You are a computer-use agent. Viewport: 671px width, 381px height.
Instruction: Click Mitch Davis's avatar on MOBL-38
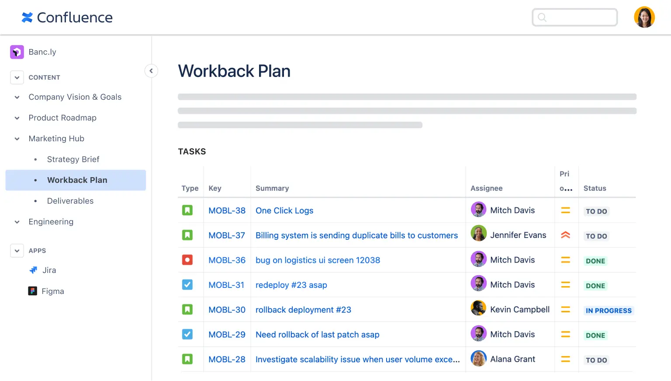(478, 210)
